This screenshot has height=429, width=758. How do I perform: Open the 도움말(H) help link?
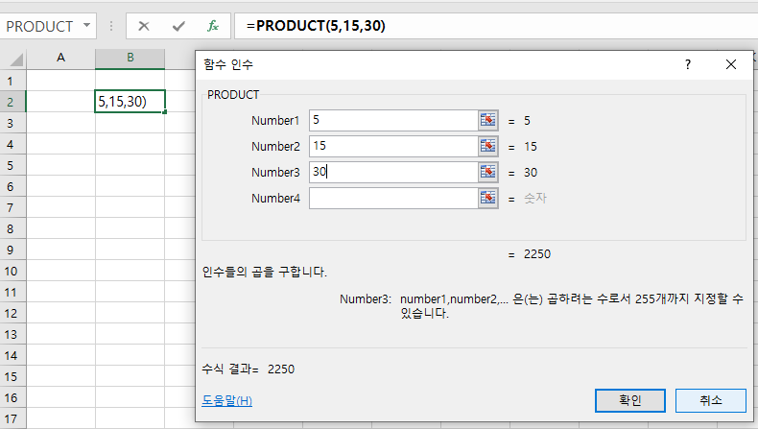coord(227,400)
